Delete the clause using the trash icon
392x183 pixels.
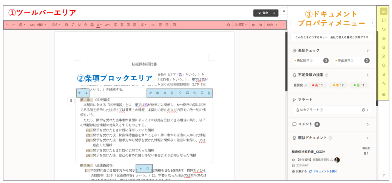click(172, 93)
